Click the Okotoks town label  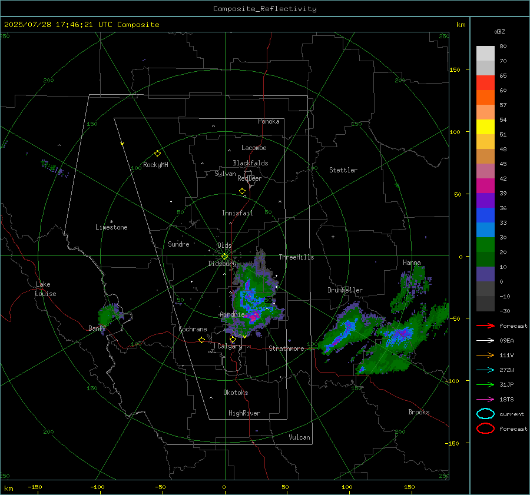(236, 393)
